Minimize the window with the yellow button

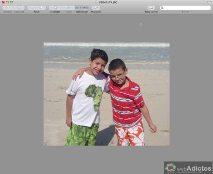pos(7,2)
